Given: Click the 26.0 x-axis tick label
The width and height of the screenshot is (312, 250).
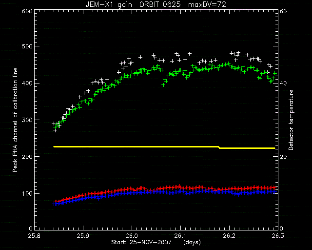Looking at the screenshot, I should [x=132, y=236].
